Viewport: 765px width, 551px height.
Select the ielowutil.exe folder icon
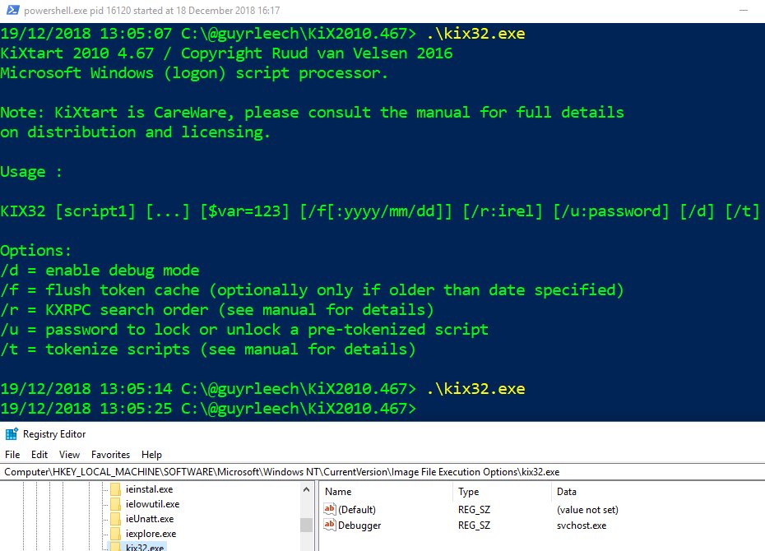pyautogui.click(x=116, y=504)
